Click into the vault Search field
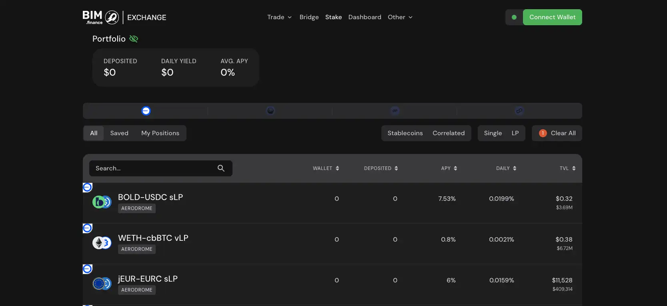The height and width of the screenshot is (306, 667). pos(154,168)
